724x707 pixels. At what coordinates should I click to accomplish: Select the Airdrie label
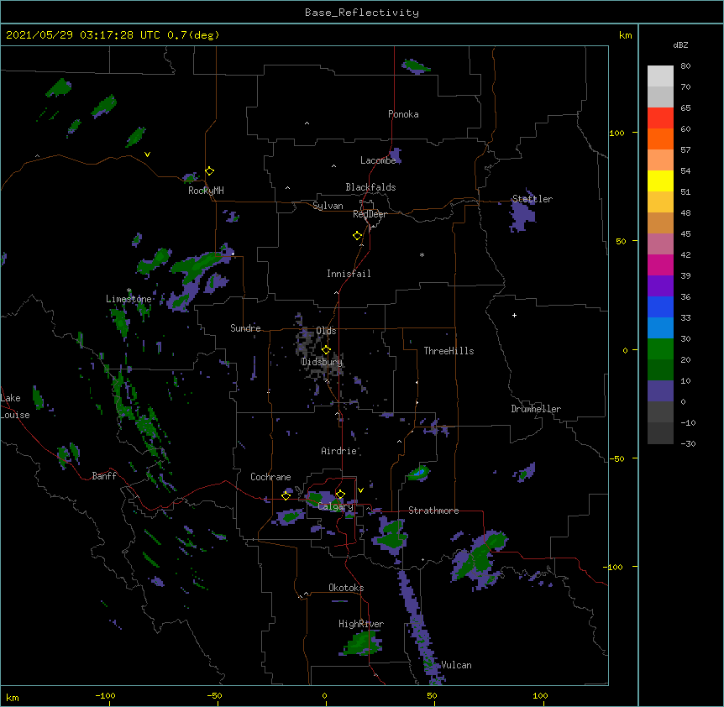click(x=339, y=451)
